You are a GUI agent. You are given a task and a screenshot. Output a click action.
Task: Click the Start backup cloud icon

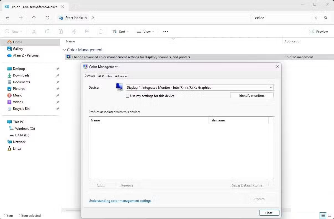pos(61,18)
